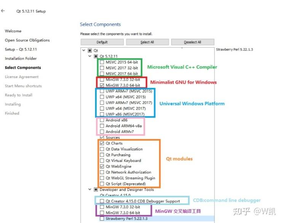This screenshot has width=283, height=223.
Task: Check Android ARMv7
Action: tap(102, 132)
